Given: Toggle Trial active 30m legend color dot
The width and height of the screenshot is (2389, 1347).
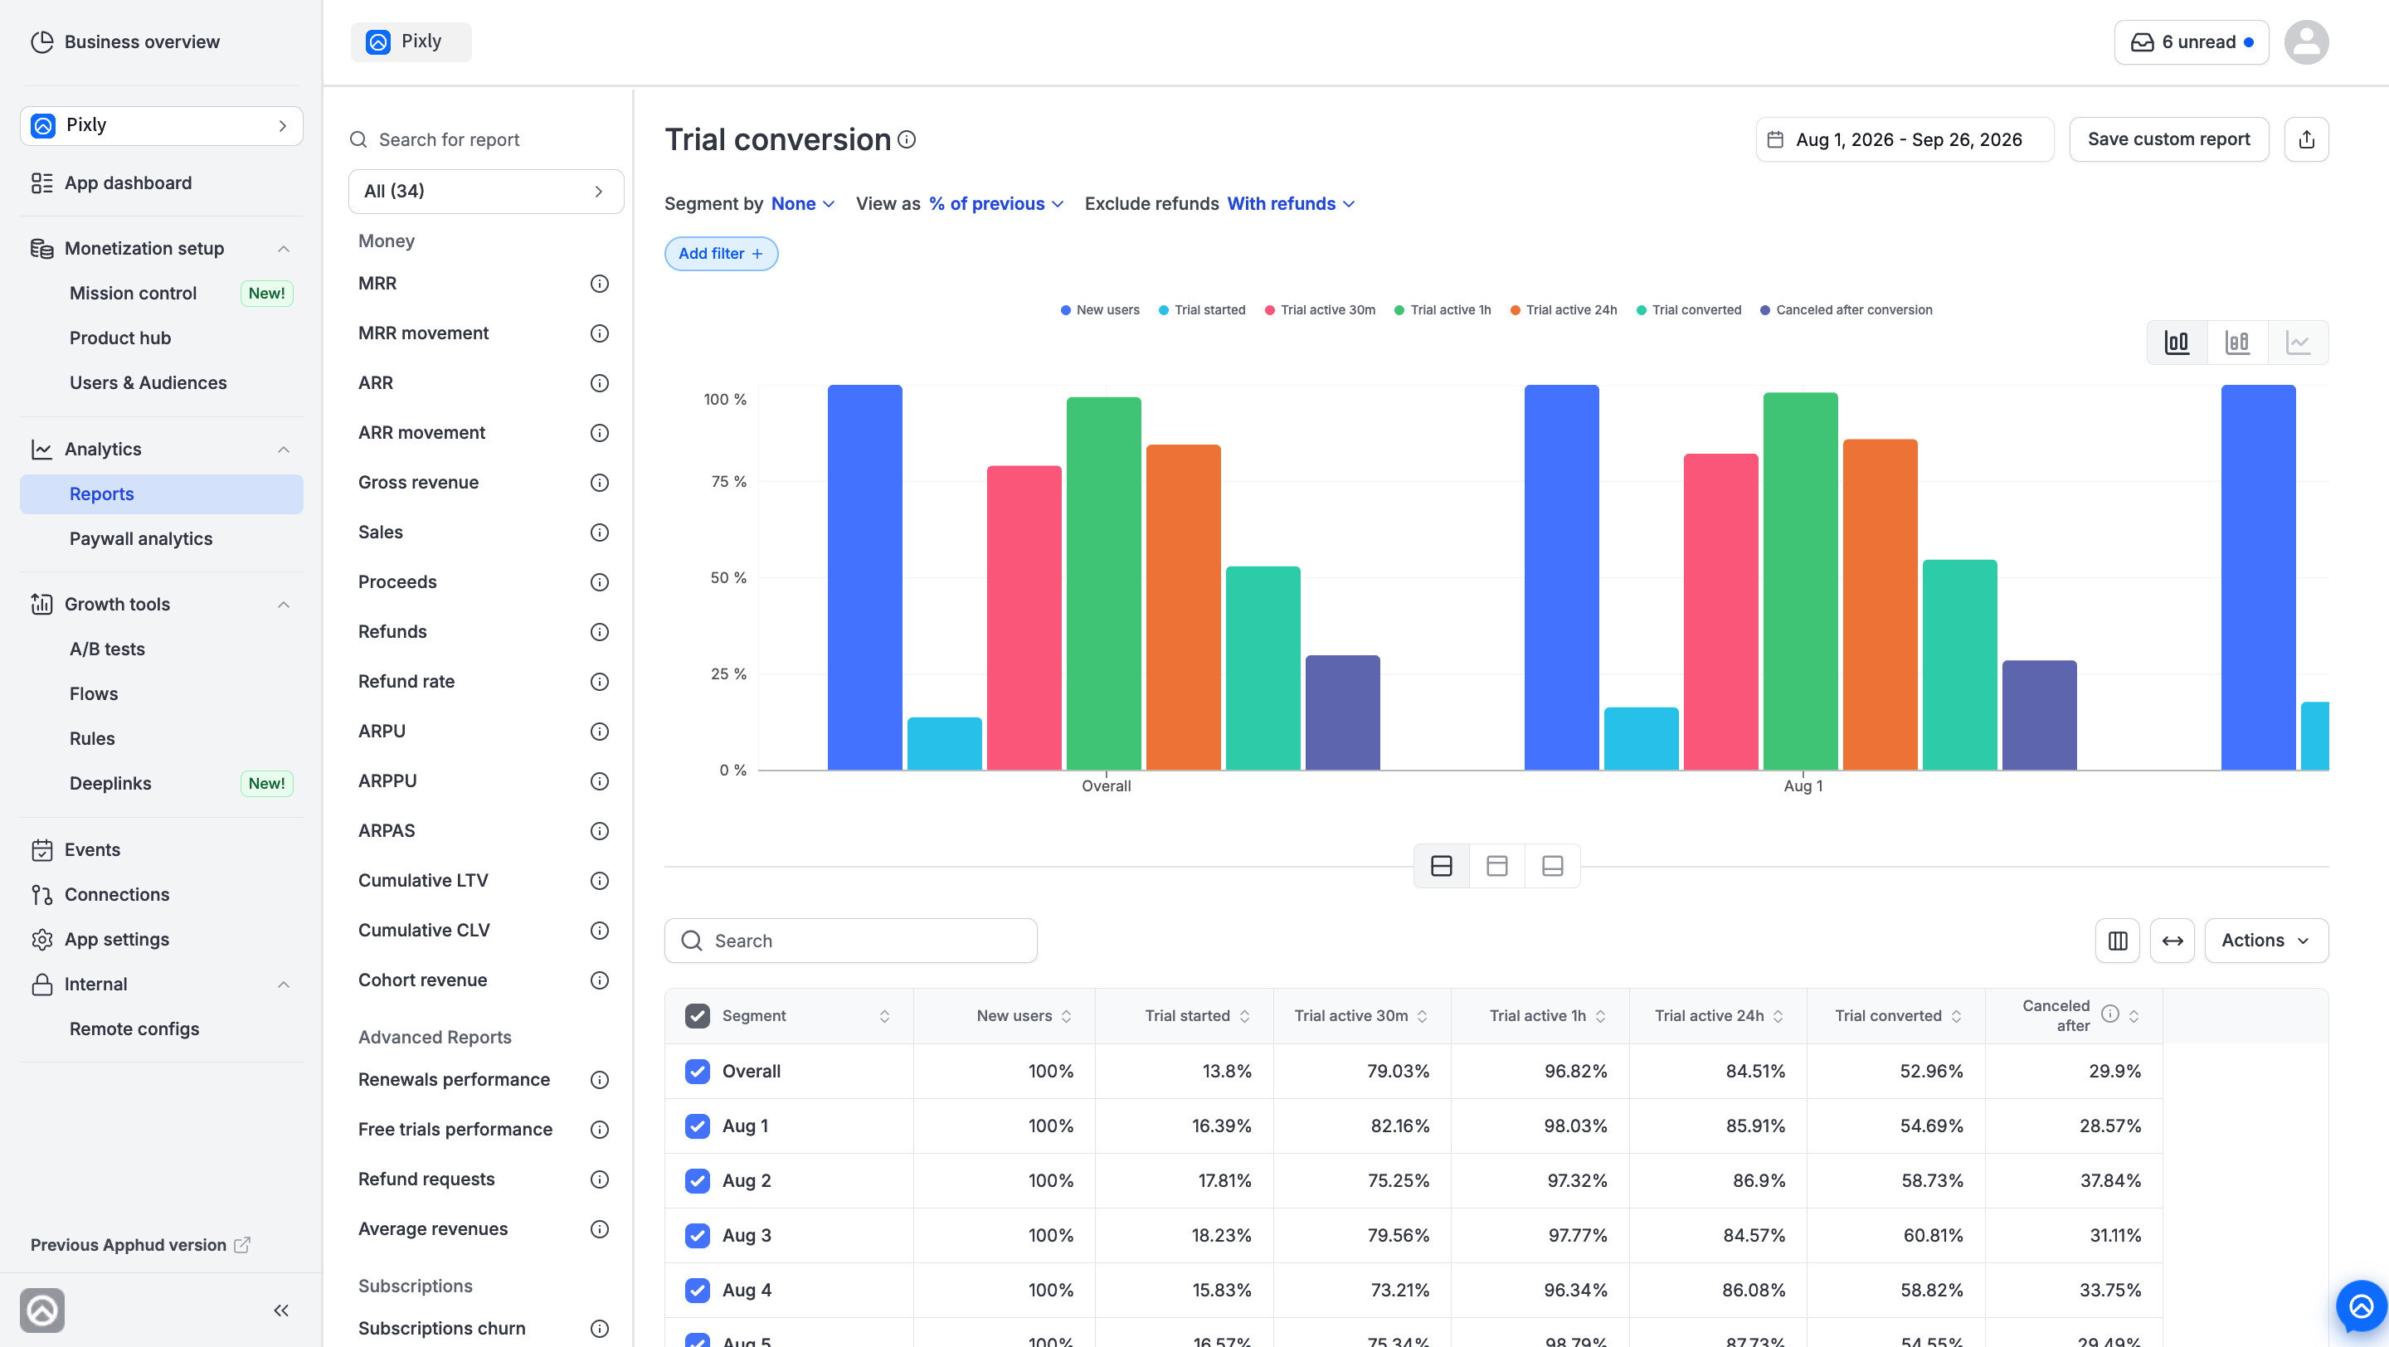Looking at the screenshot, I should point(1270,310).
